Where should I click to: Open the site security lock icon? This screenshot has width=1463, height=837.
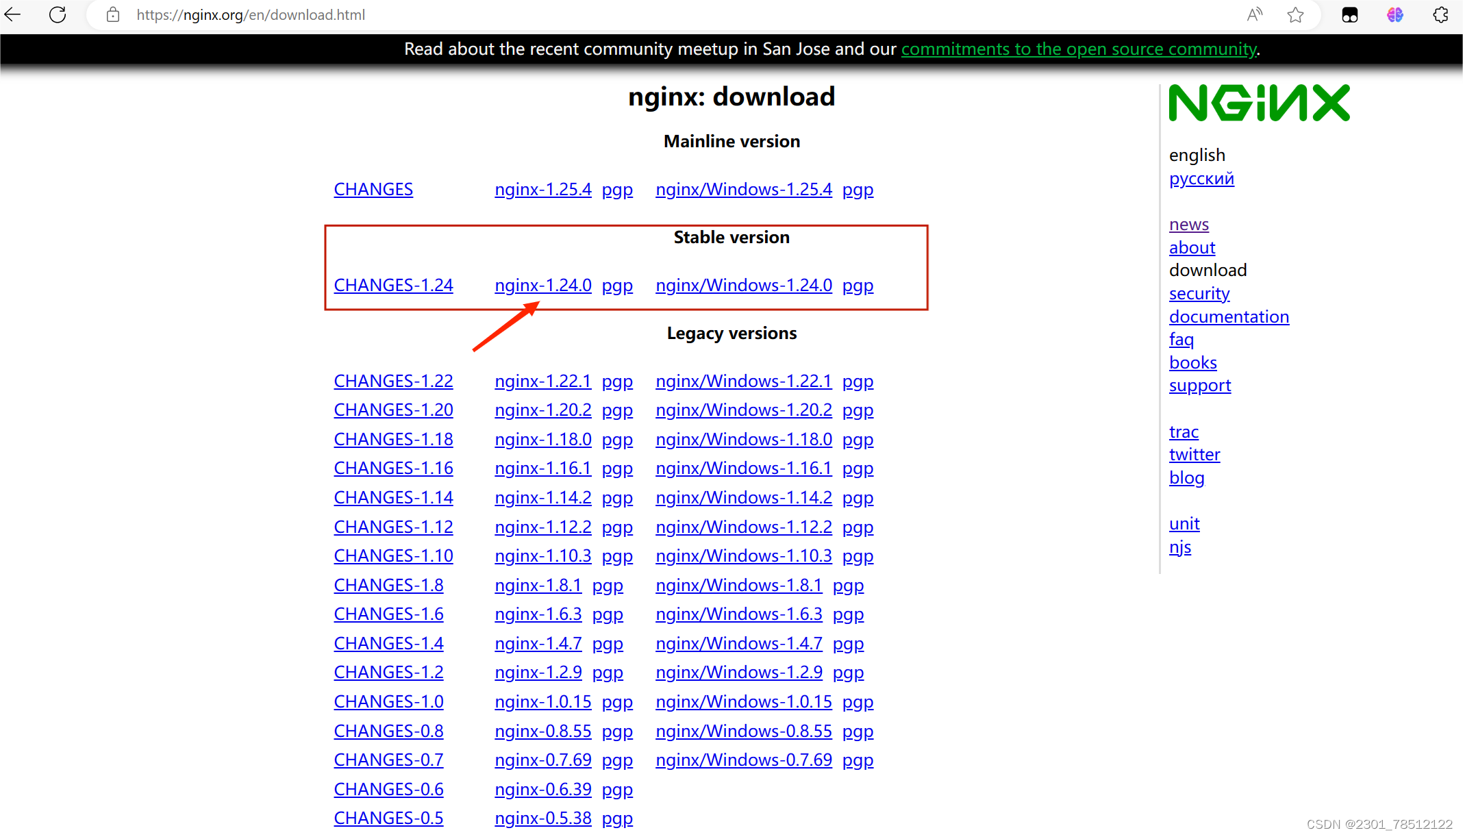113,14
